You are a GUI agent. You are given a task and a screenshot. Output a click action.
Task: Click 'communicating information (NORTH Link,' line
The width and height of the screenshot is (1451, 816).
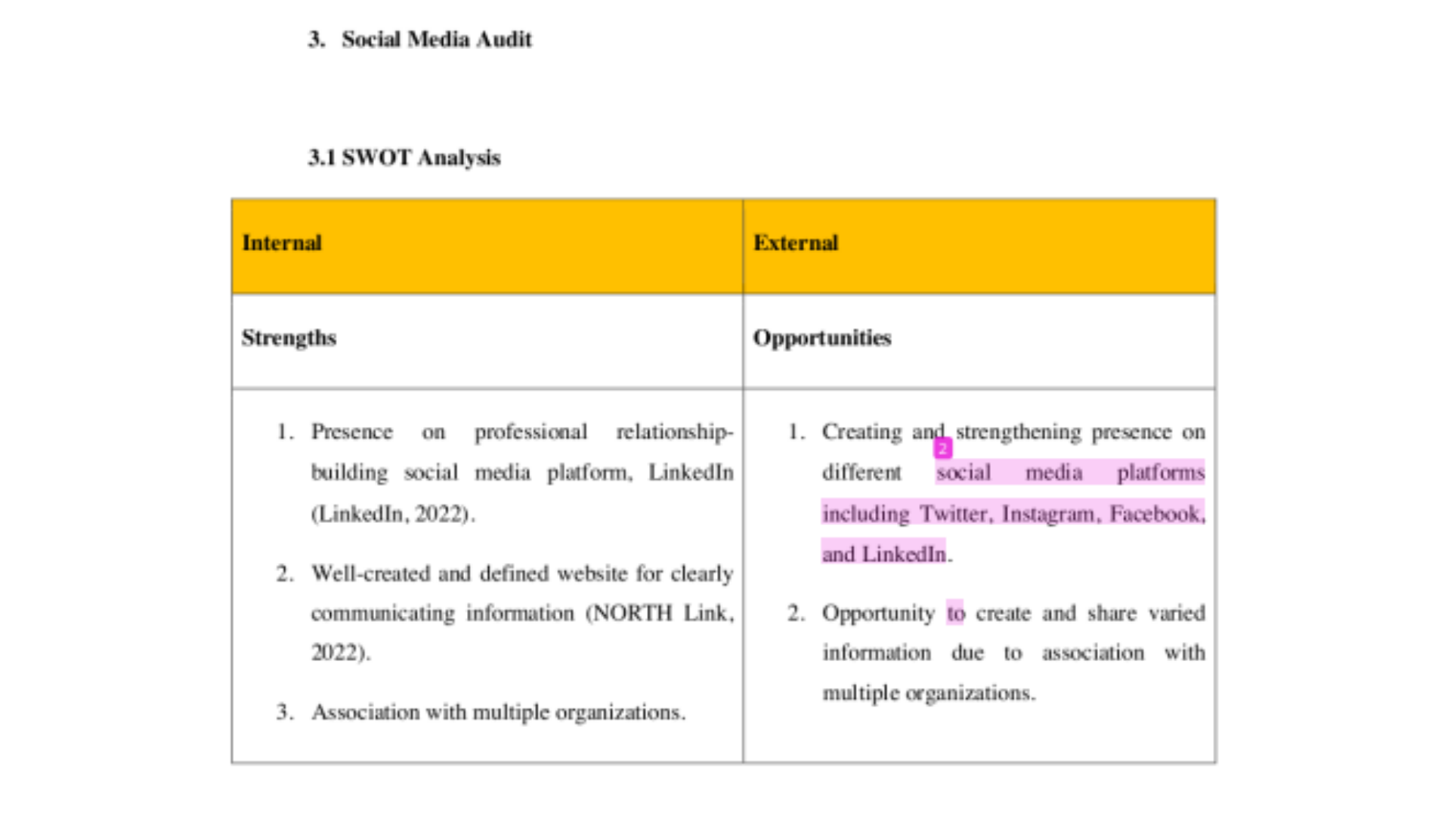[522, 613]
